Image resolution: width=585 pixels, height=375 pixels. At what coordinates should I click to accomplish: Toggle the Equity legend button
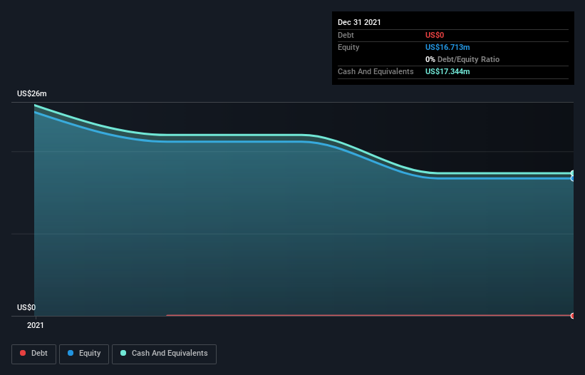click(84, 354)
